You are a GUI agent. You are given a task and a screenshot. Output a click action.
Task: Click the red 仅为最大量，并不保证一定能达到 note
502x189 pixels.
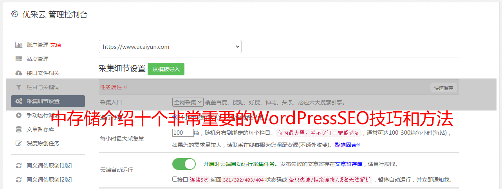tap(319, 133)
